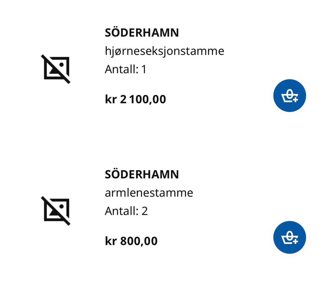Choose the first SÖDERHAMN heading
329x292 pixels.
(142, 33)
